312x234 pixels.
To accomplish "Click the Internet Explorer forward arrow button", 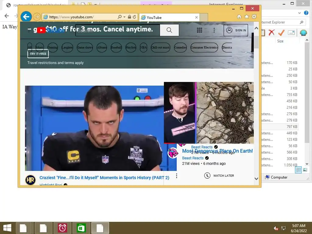I will (x=37, y=17).
